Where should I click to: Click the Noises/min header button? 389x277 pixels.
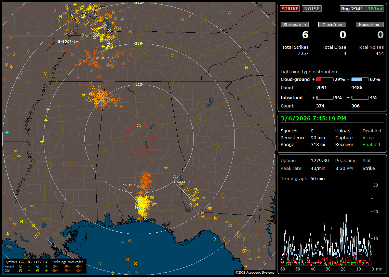[370, 25]
